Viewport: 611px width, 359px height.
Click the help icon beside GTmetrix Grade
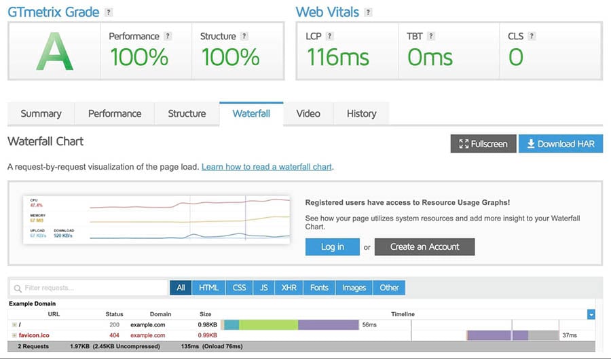[109, 12]
